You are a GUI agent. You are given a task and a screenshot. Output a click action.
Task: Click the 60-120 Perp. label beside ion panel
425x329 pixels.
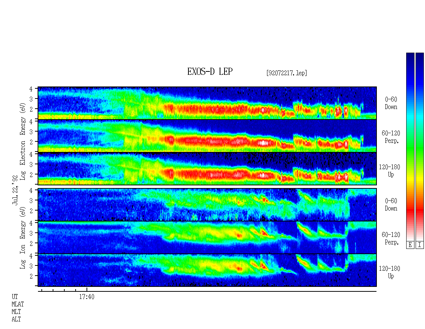pyautogui.click(x=391, y=238)
